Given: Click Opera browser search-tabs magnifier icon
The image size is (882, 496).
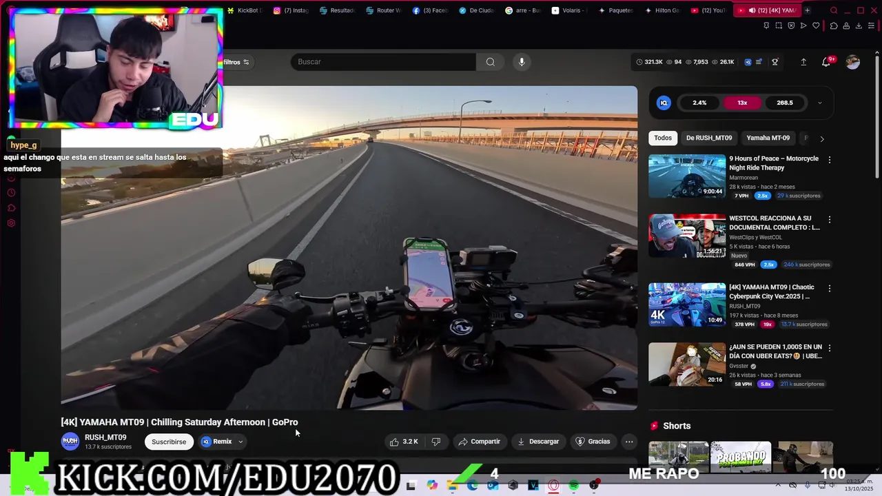Looking at the screenshot, I should coord(834,10).
